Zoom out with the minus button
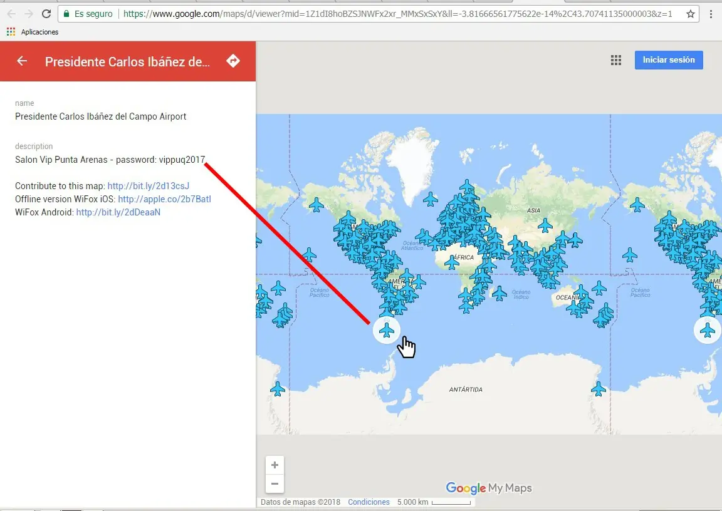The width and height of the screenshot is (722, 511). coord(275,484)
